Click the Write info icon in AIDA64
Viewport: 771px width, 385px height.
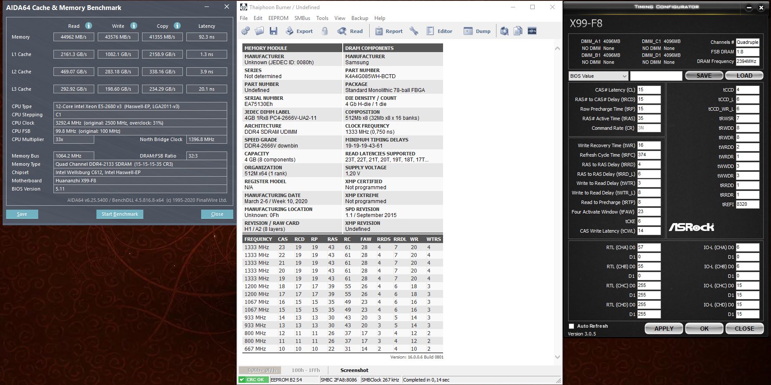134,26
